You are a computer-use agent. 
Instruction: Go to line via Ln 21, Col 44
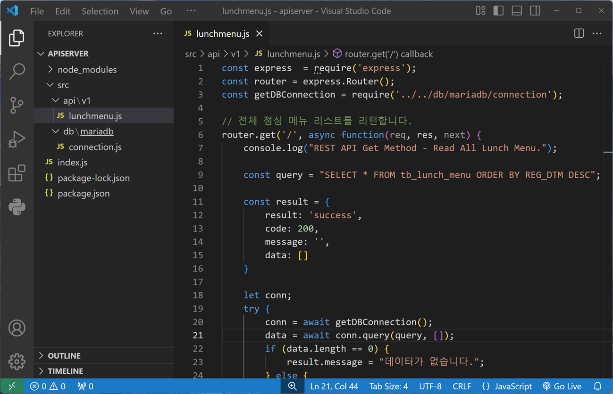click(x=334, y=386)
